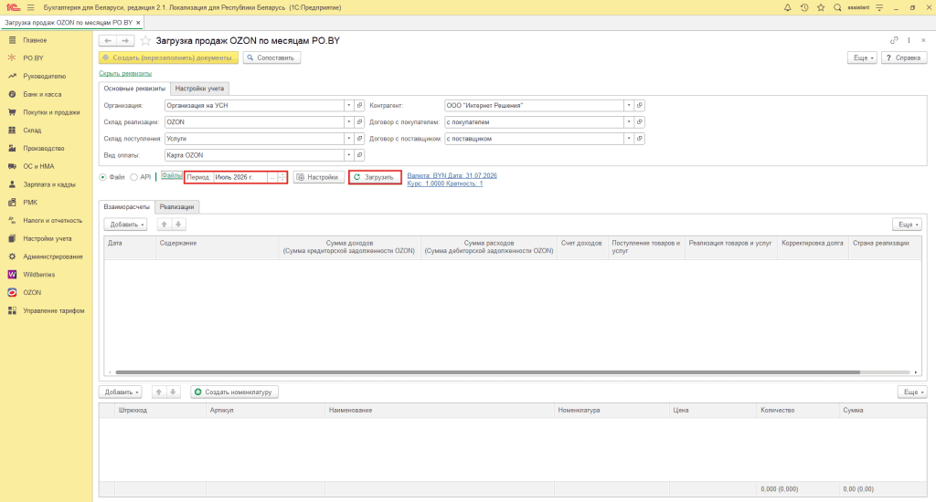Screen dimensions: 936x502
Task: Open Организация field reference icon
Action: (359, 106)
